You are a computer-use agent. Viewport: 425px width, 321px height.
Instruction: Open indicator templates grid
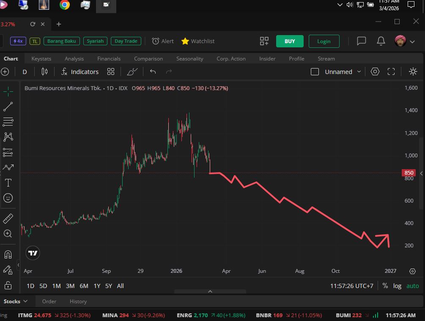(x=111, y=71)
